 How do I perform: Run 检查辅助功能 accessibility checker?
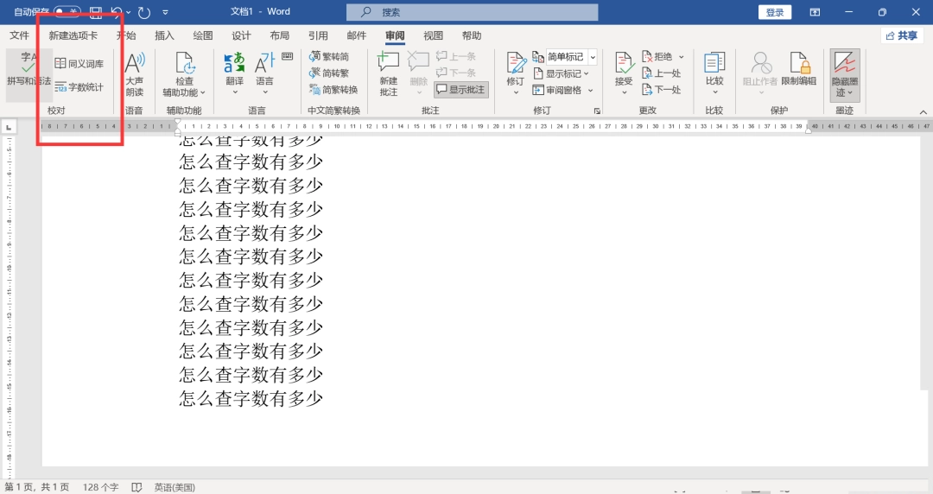tap(185, 74)
